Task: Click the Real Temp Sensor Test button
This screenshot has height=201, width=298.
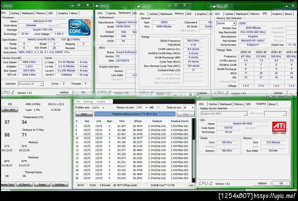Action: pos(7,185)
